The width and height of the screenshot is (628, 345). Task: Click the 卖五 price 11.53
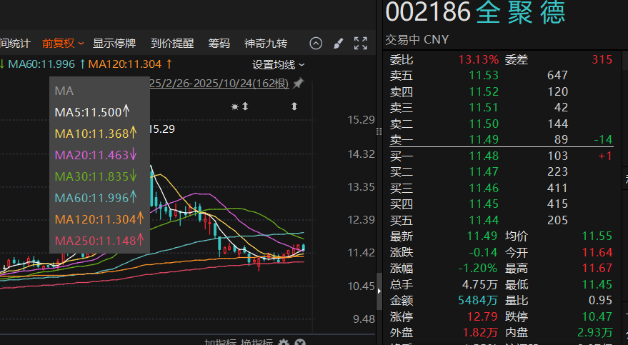484,75
